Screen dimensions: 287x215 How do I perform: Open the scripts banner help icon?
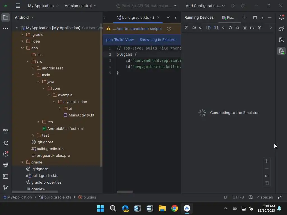169,29
